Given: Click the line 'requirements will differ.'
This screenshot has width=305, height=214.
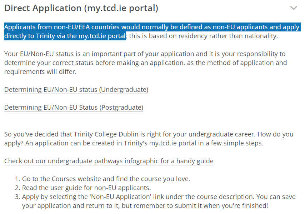Looking at the screenshot, I should [40, 72].
